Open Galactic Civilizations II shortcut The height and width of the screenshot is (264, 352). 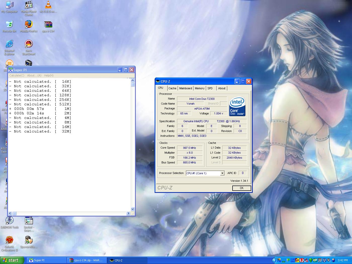9,244
